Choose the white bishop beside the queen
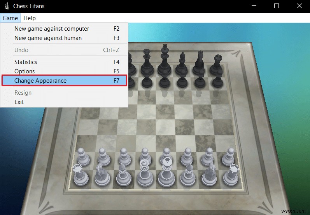Viewport: 310px width, 215px height. pos(124,175)
